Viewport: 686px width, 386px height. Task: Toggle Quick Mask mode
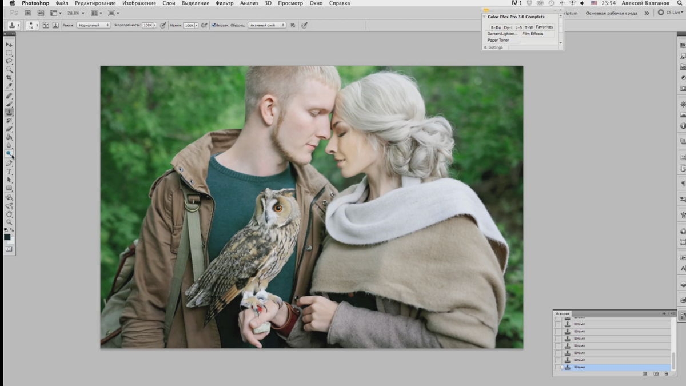[x=9, y=249]
